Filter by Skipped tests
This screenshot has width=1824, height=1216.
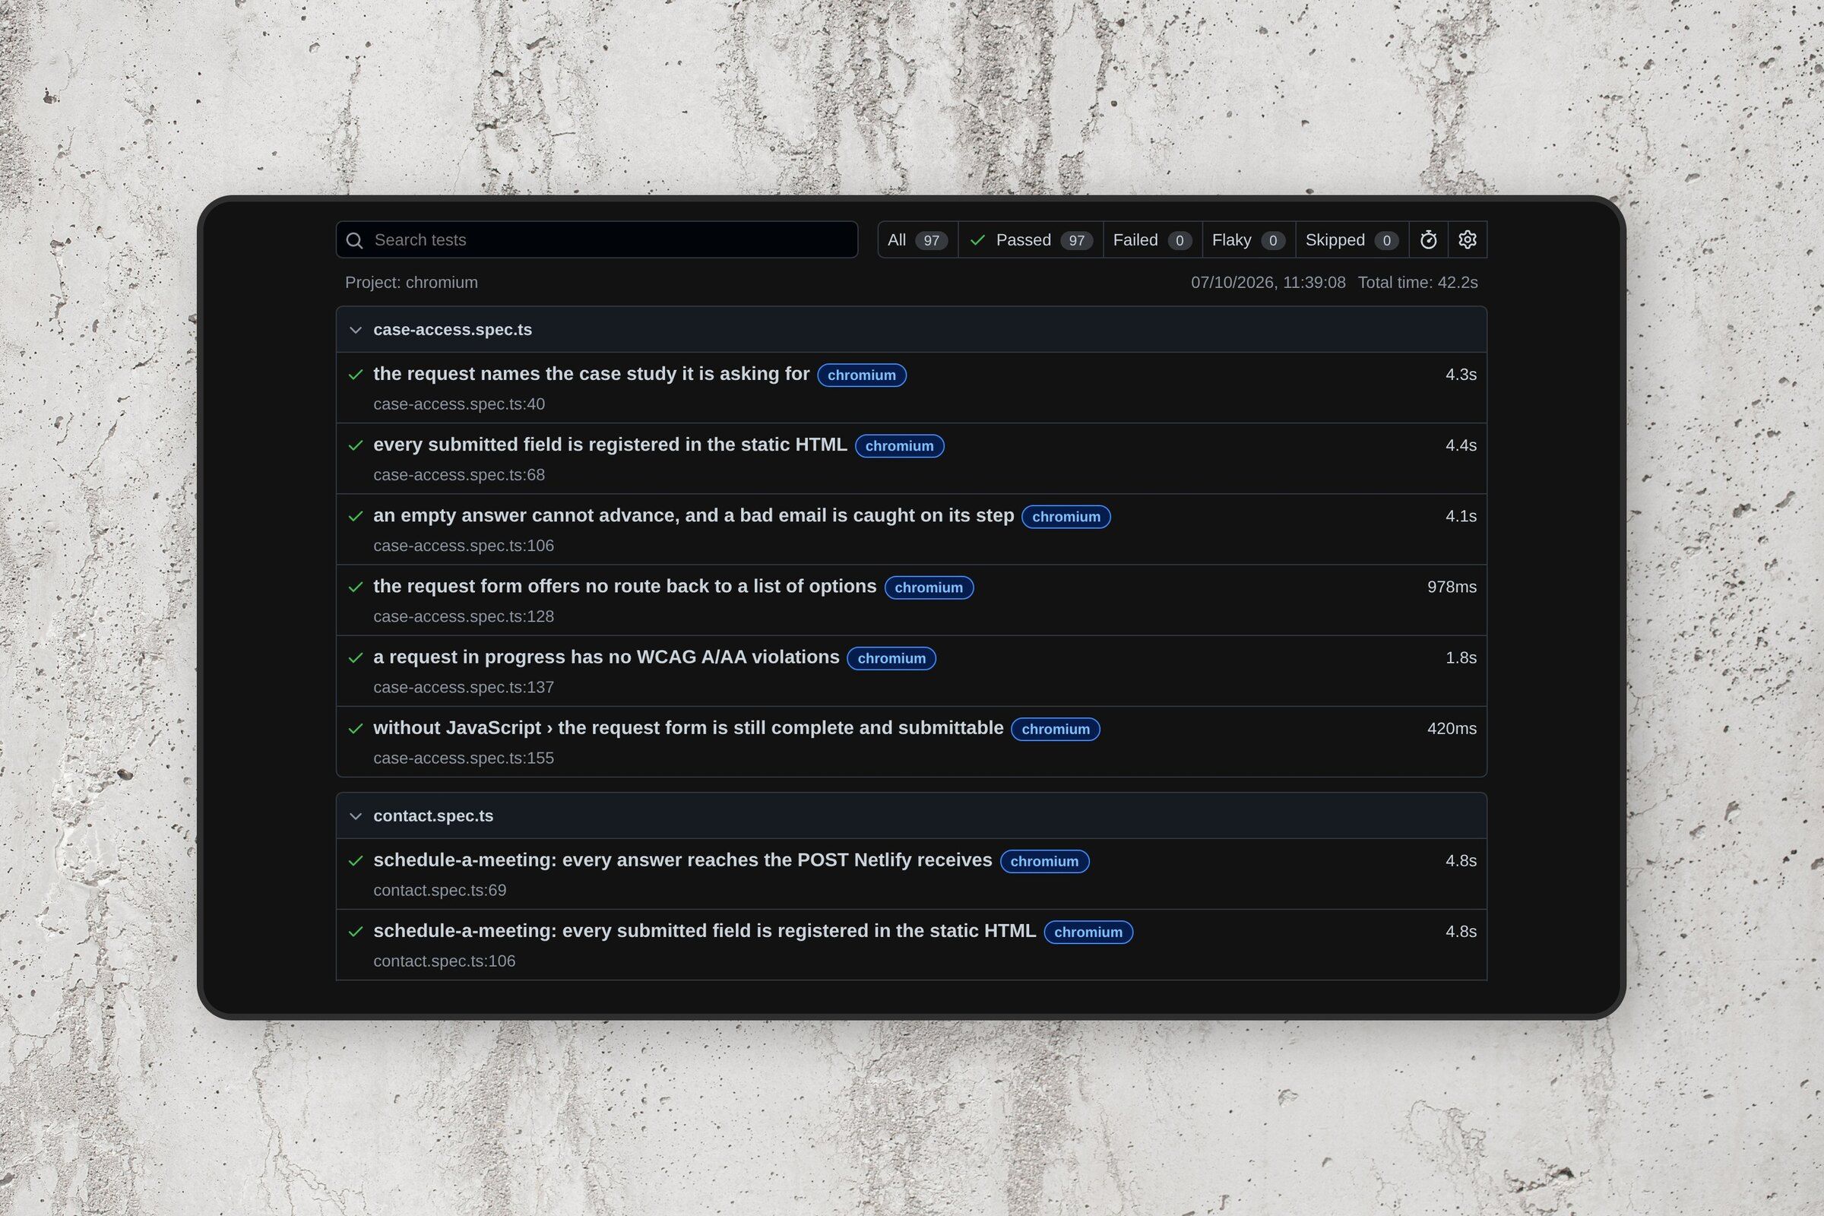tap(1352, 239)
